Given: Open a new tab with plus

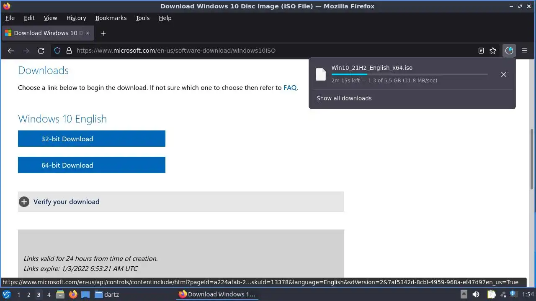Looking at the screenshot, I should click(103, 33).
